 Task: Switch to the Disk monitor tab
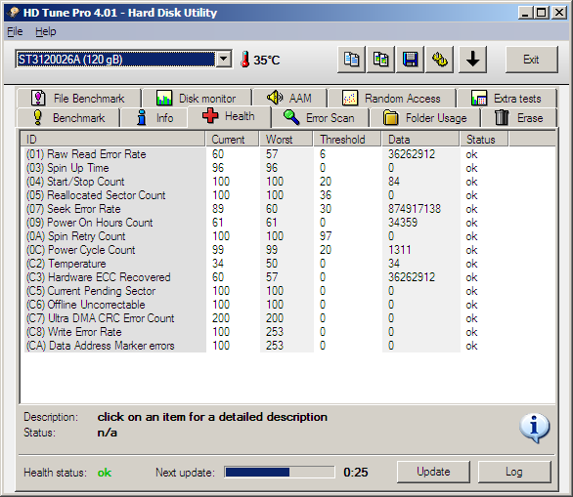coord(197,99)
